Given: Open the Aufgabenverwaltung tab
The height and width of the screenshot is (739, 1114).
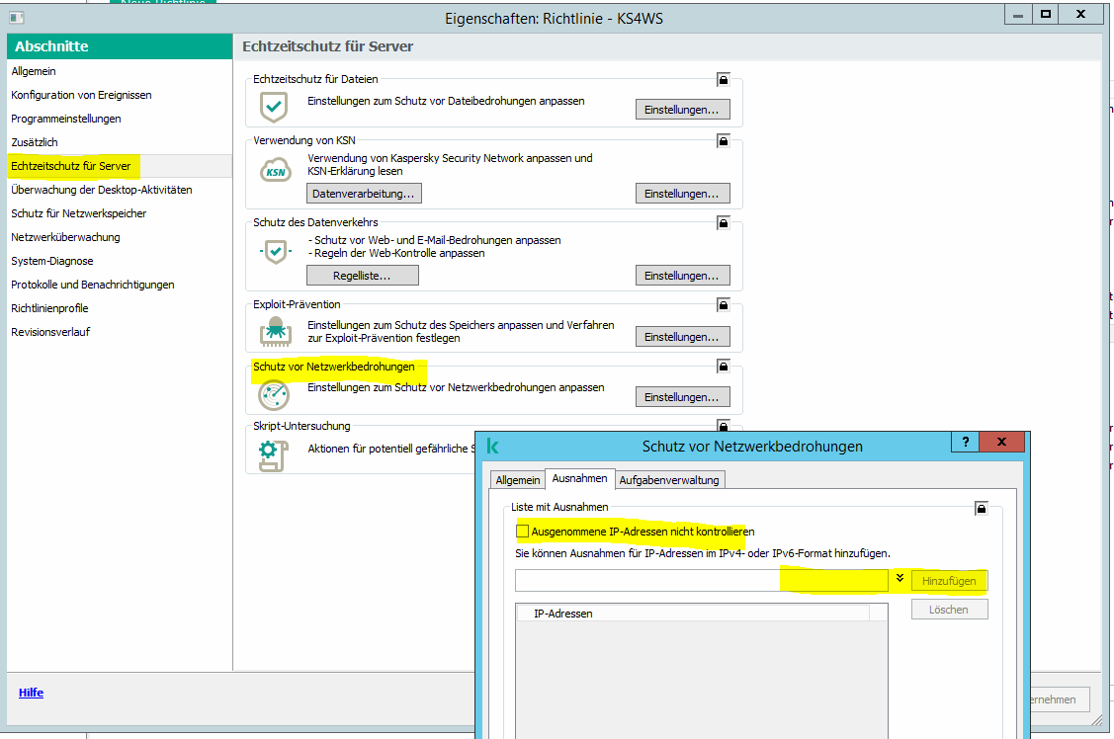Looking at the screenshot, I should pos(670,480).
